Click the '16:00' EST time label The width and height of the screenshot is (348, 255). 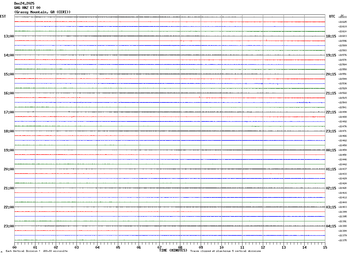pyautogui.click(x=9, y=93)
